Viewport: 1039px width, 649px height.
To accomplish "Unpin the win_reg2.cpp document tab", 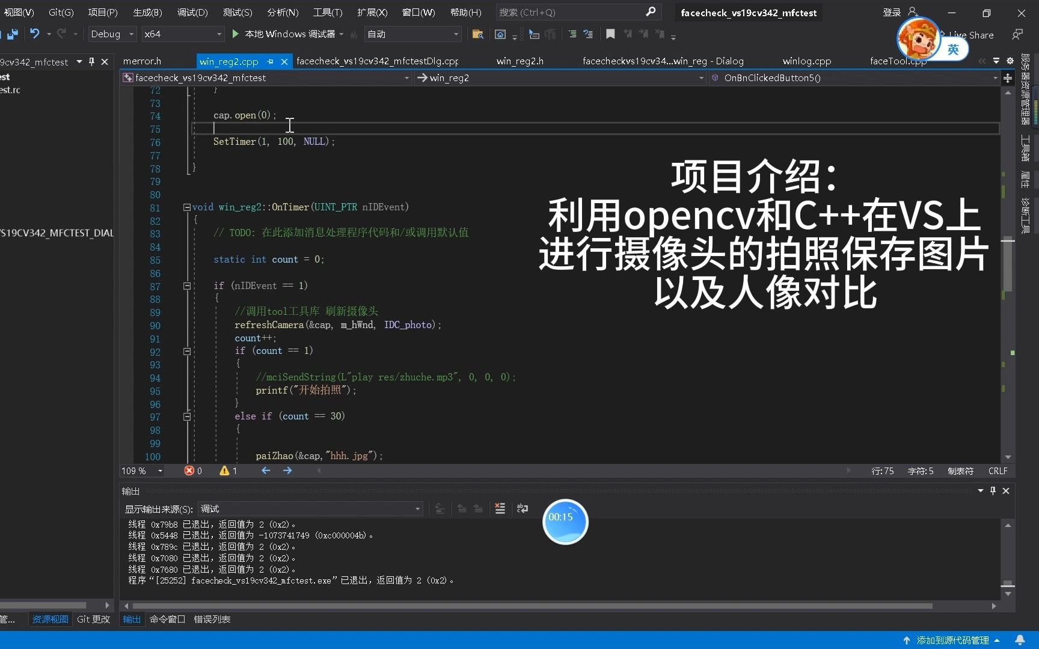I will (269, 61).
